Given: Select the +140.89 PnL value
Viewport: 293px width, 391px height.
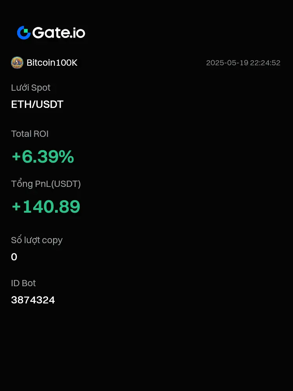Looking at the screenshot, I should [46, 206].
